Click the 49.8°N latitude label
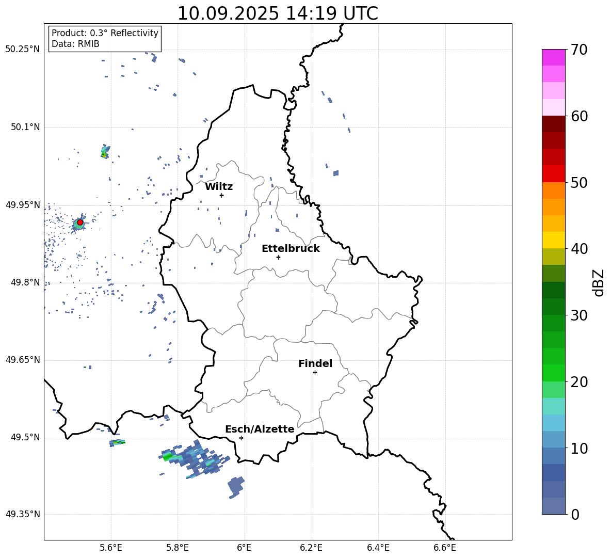 25,282
